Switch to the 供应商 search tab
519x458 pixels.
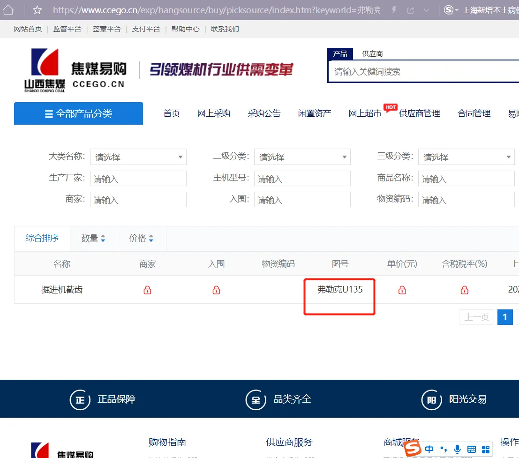372,53
